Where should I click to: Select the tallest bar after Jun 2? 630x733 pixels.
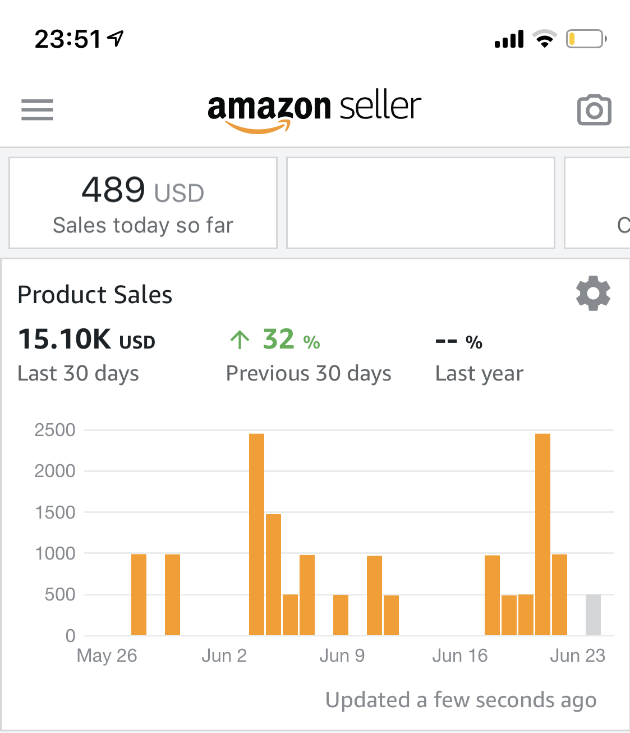[x=256, y=533]
